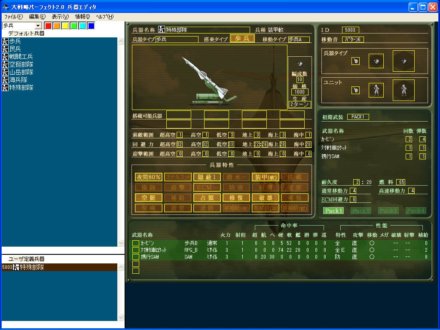This screenshot has width=440, height=330.
Task: Click small icon above 編成数
Action: (299, 64)
